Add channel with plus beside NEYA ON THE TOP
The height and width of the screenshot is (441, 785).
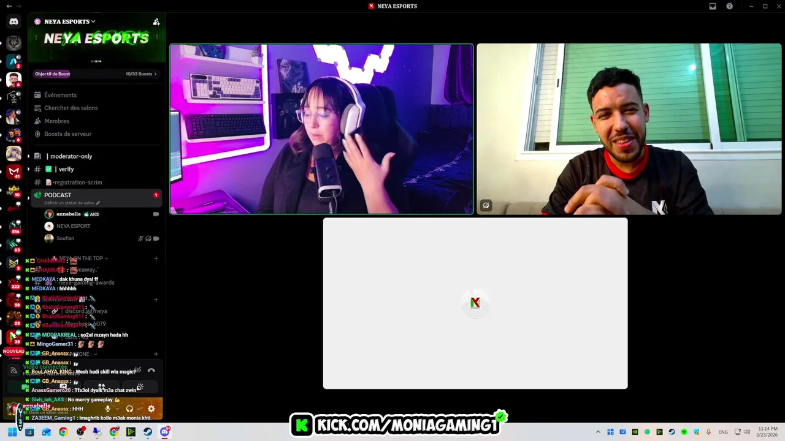click(156, 258)
